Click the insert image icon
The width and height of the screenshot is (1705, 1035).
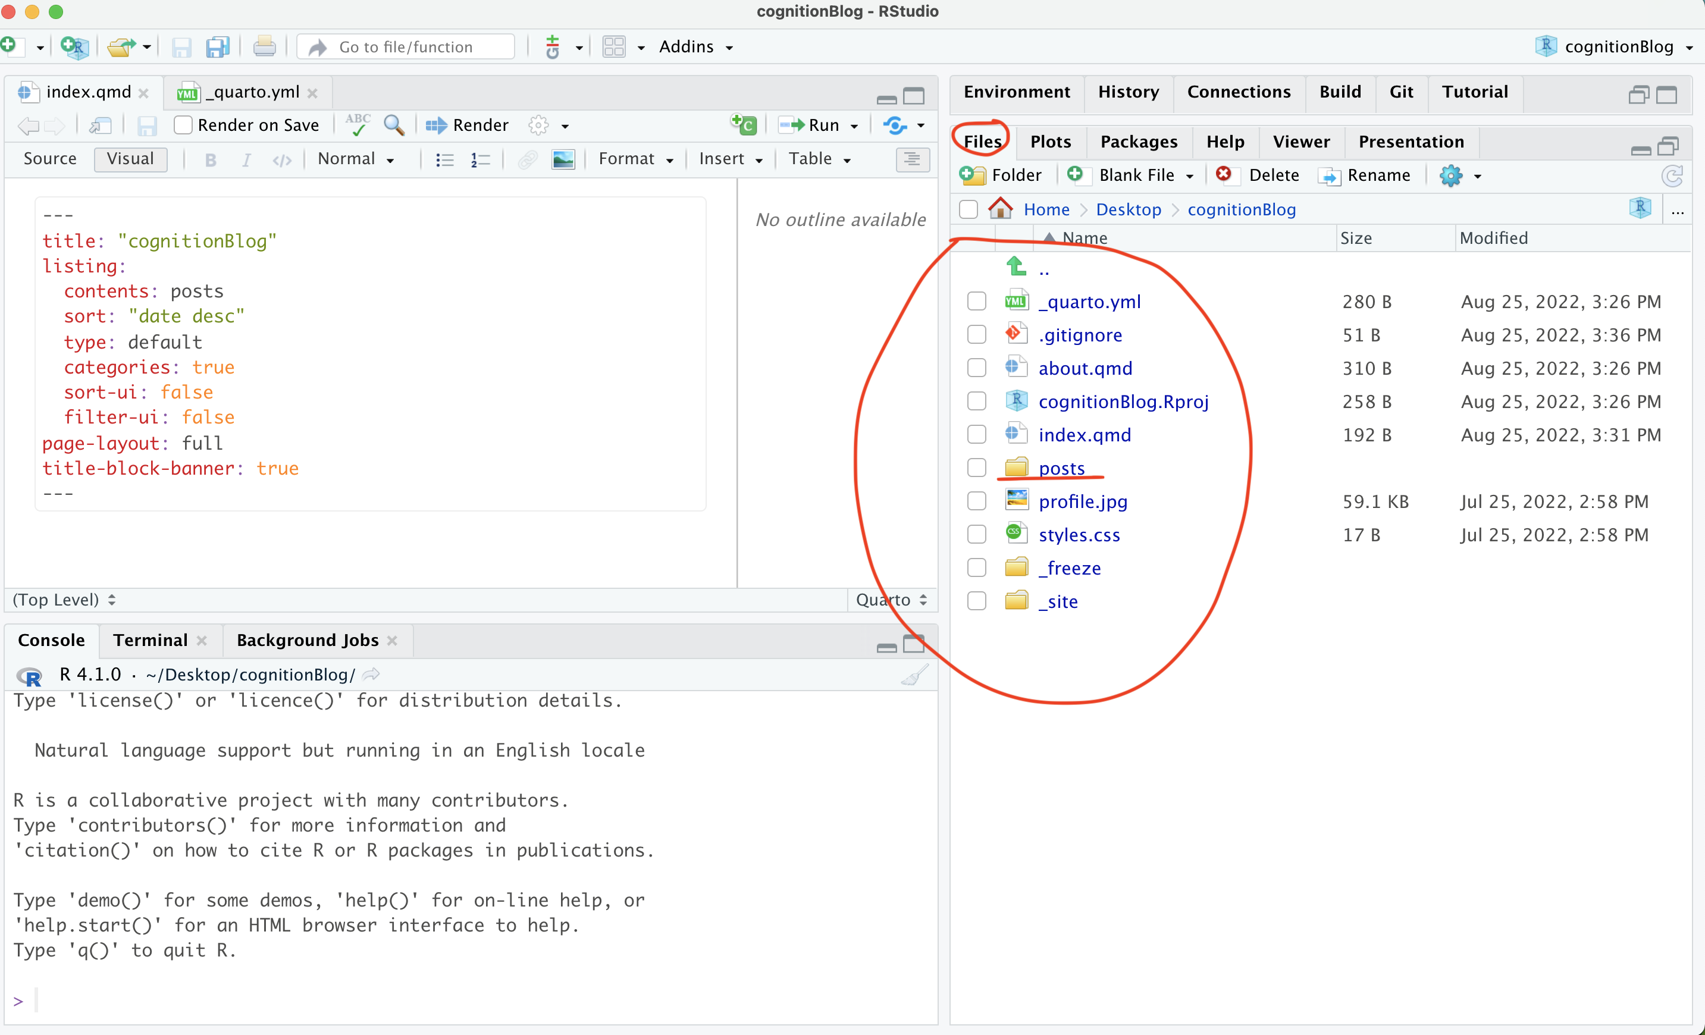coord(563,160)
